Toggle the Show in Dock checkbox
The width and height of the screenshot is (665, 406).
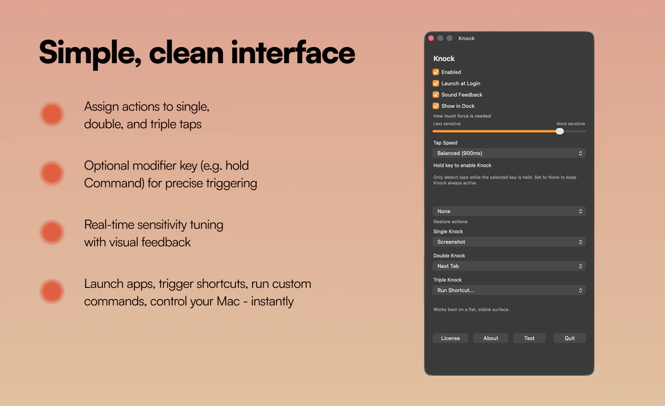pos(435,106)
